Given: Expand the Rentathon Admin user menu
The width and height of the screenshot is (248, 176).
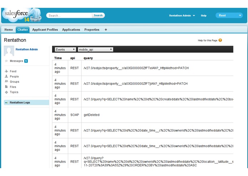Looking at the screenshot, I should pyautogui.click(x=182, y=15).
